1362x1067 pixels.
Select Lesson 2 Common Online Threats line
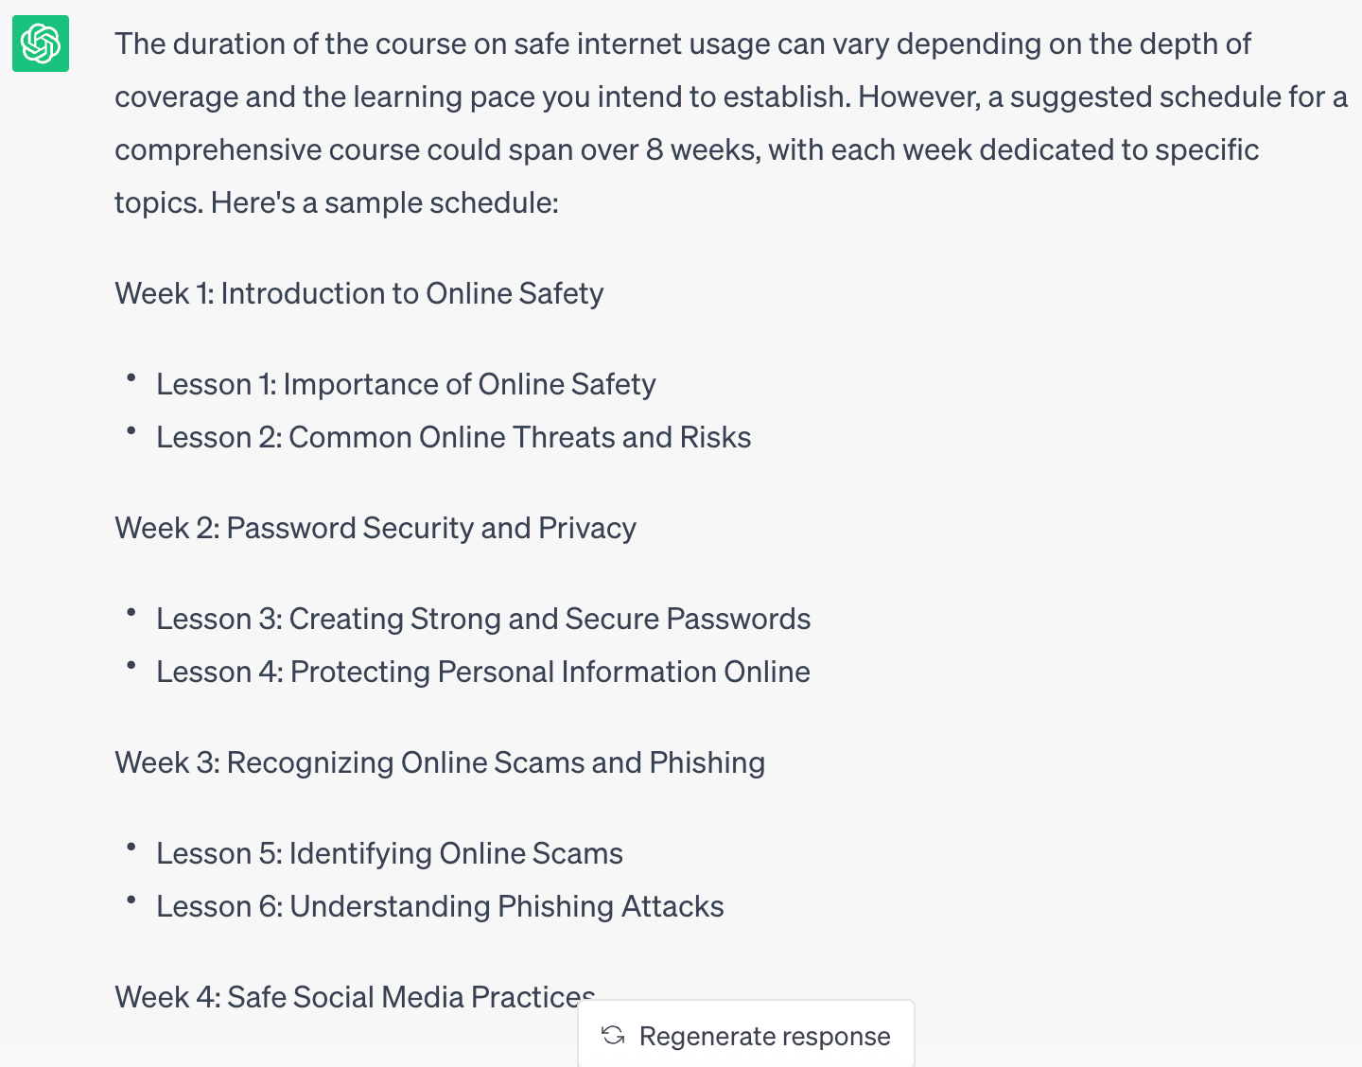click(453, 437)
